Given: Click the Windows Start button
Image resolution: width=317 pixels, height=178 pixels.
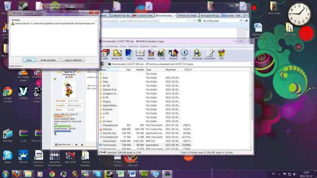Looking at the screenshot, I should point(5,174).
